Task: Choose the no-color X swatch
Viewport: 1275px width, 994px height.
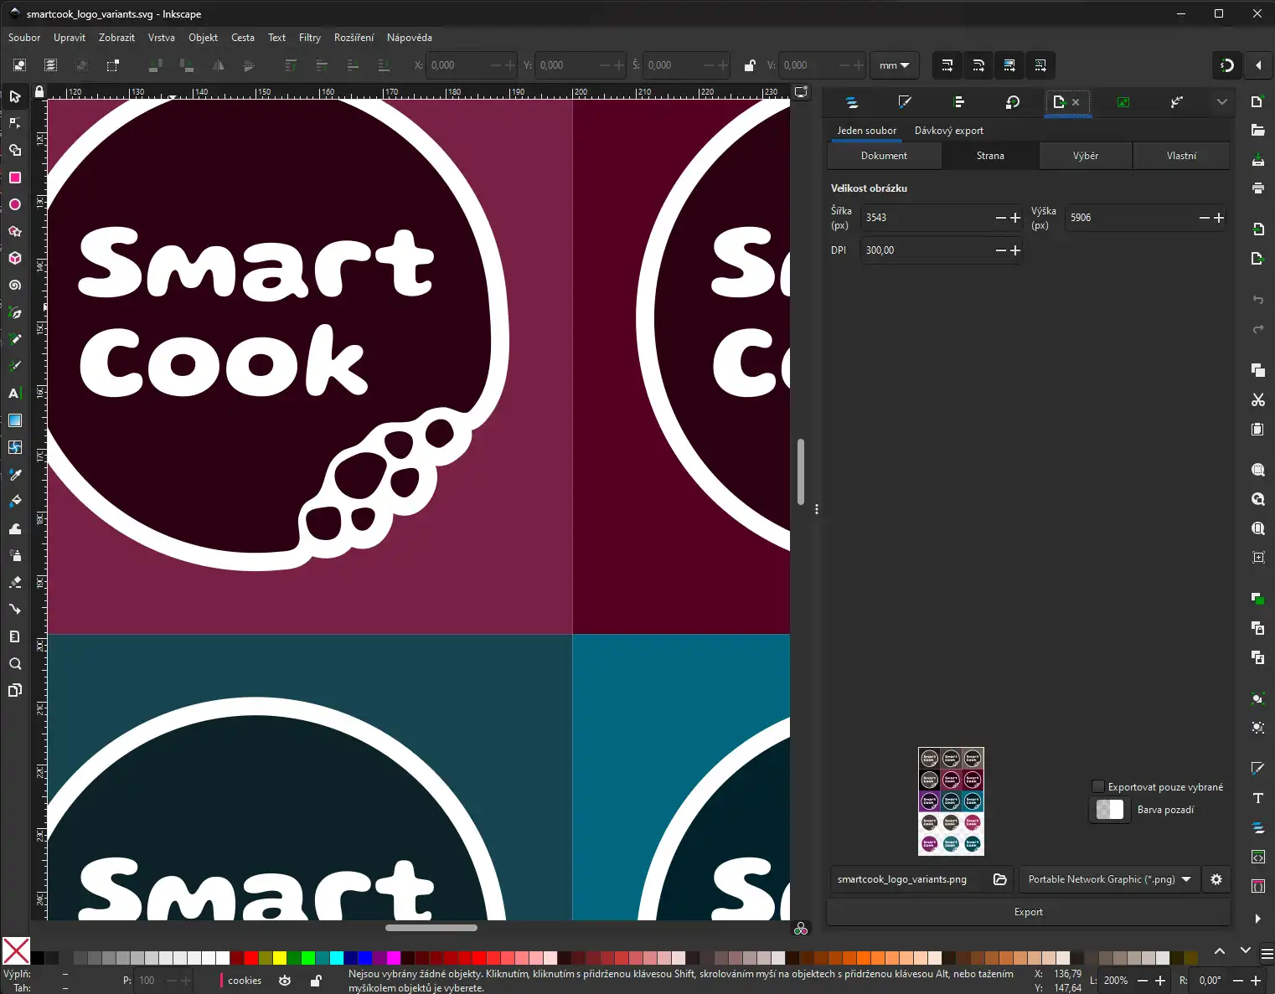Action: point(16,951)
